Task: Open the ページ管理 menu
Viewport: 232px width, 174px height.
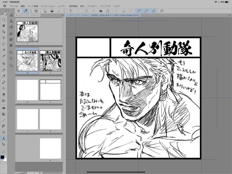Action: click(33, 6)
